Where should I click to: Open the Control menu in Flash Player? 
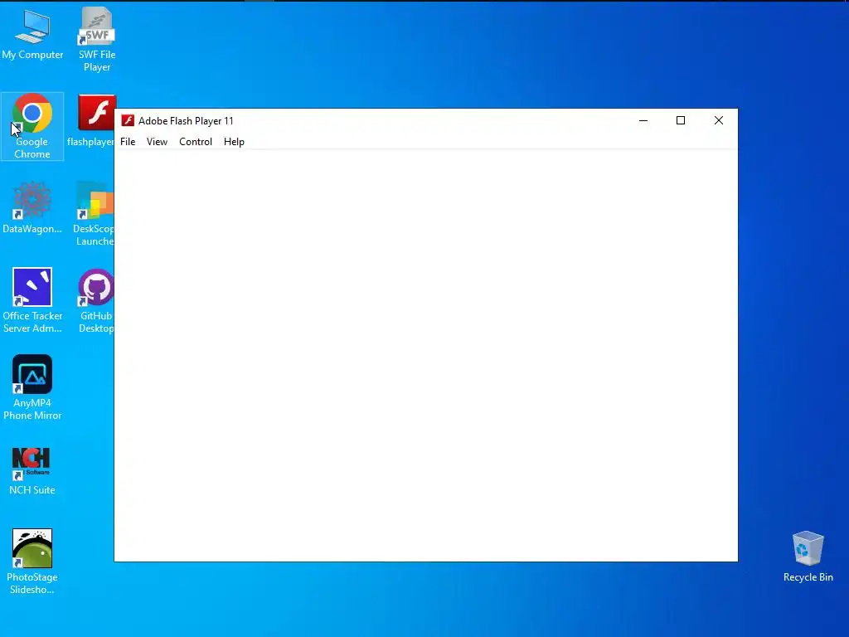click(x=196, y=141)
